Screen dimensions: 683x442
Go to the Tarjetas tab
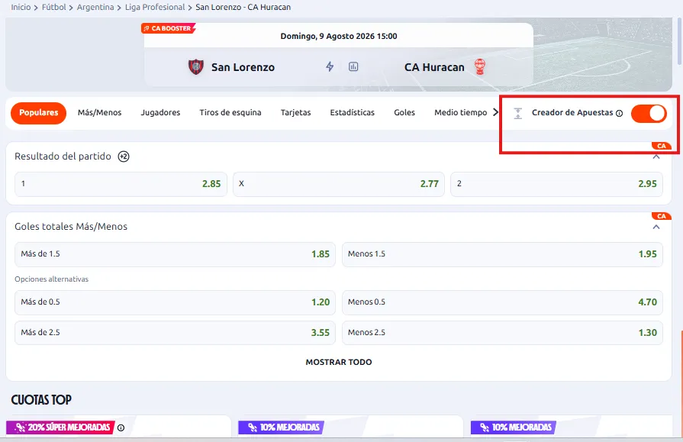click(x=296, y=112)
